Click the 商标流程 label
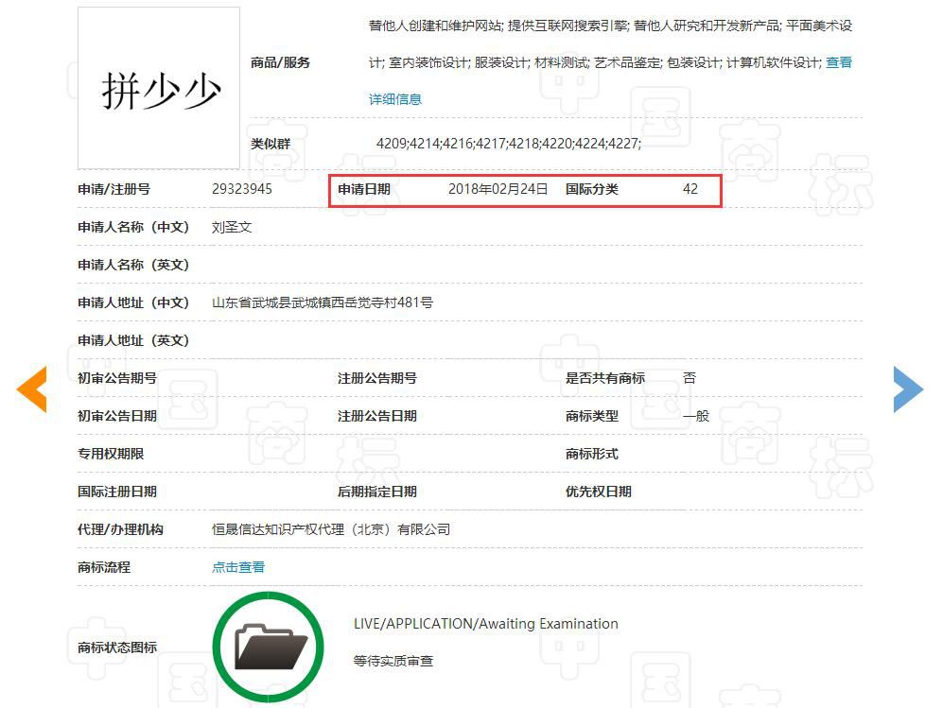The height and width of the screenshot is (708, 943). [x=104, y=567]
